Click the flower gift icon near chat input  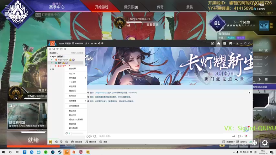[246, 136]
